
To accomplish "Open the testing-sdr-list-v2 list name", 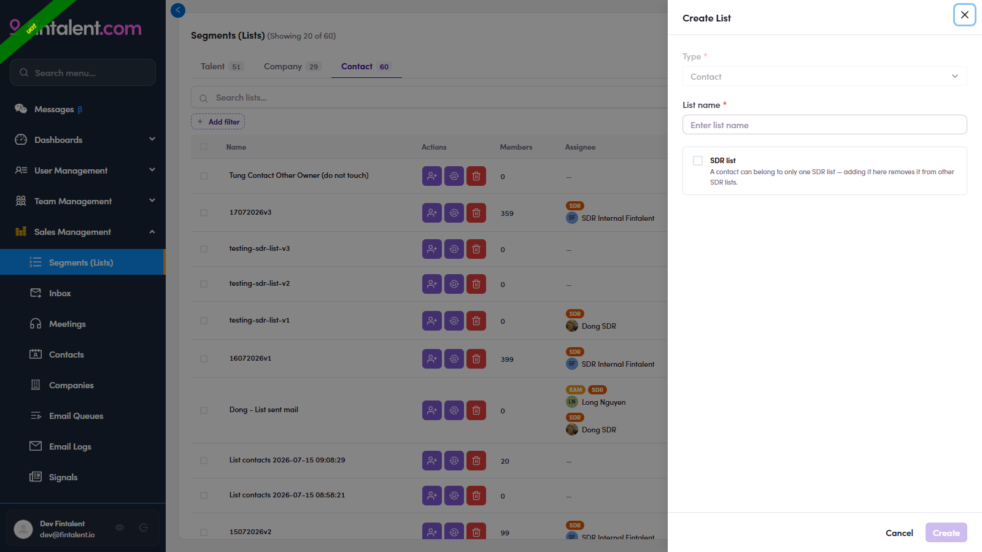I will (260, 283).
